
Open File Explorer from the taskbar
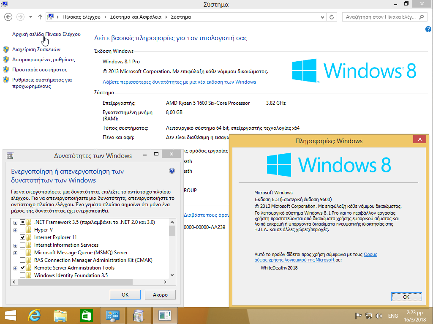pos(60,316)
